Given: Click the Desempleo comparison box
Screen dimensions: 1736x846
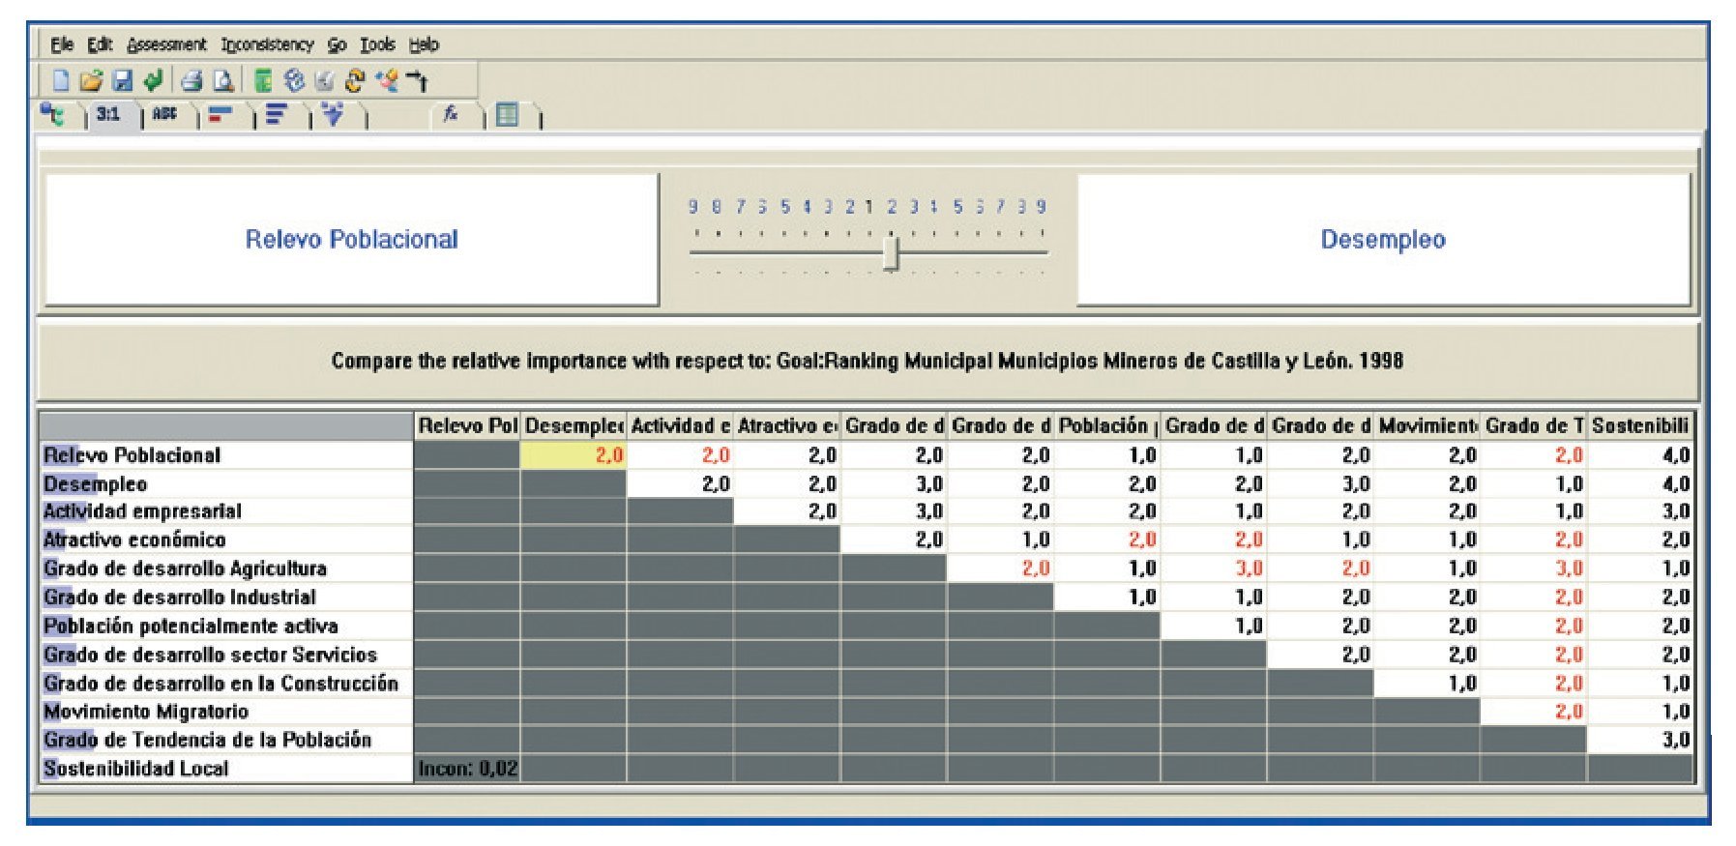Looking at the screenshot, I should 1383,240.
